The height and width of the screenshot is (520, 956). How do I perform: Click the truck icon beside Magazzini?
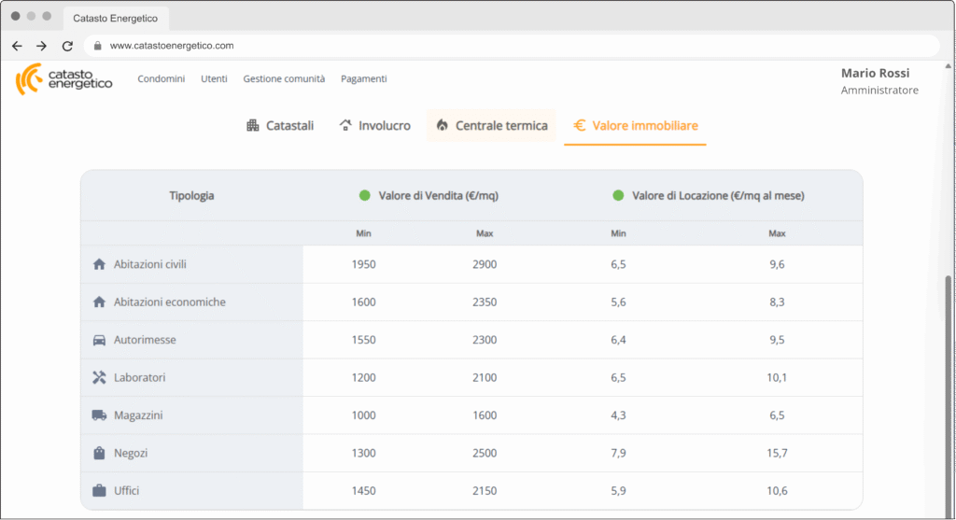100,415
